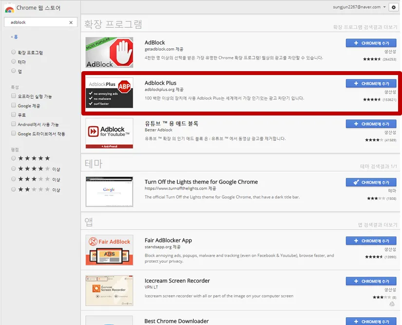Select the three stars 이상 rating filter
Screen dimensions: 402x325
pyautogui.click(x=13, y=179)
